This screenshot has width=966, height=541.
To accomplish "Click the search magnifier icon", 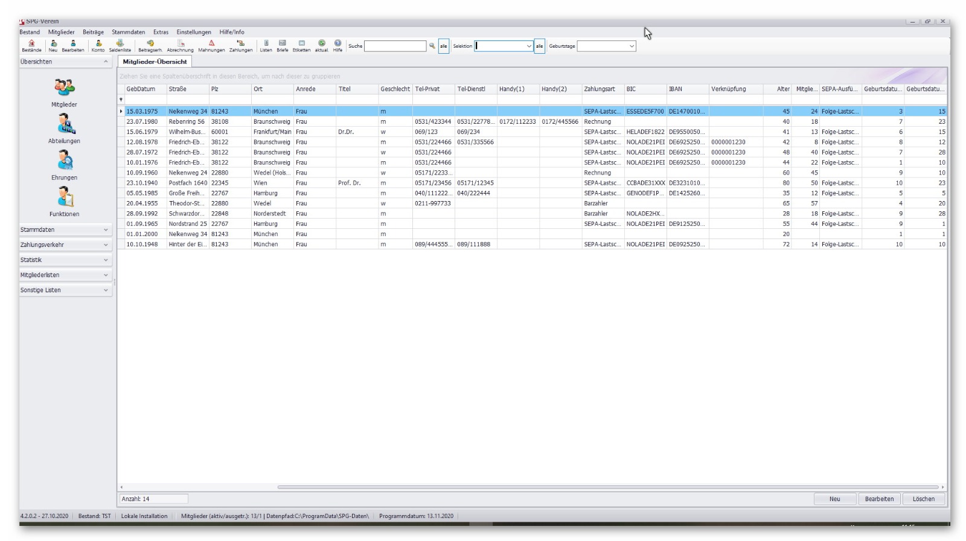I will [432, 46].
